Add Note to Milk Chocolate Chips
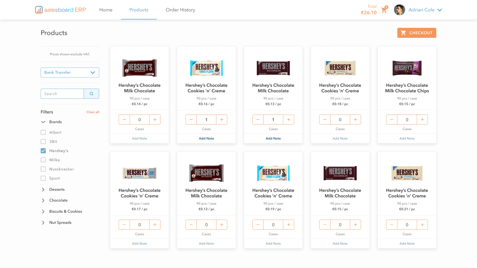 pyautogui.click(x=407, y=139)
